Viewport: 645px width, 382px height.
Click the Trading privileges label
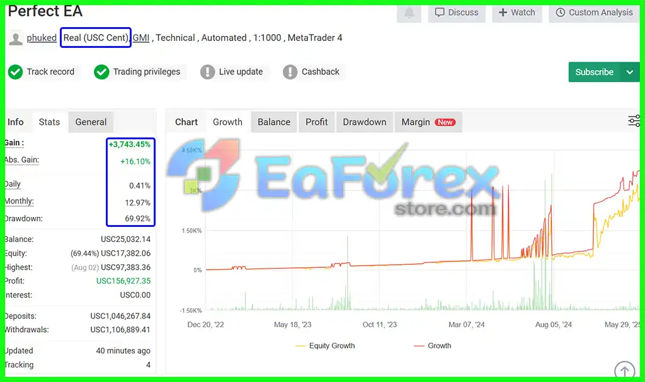[x=147, y=72]
